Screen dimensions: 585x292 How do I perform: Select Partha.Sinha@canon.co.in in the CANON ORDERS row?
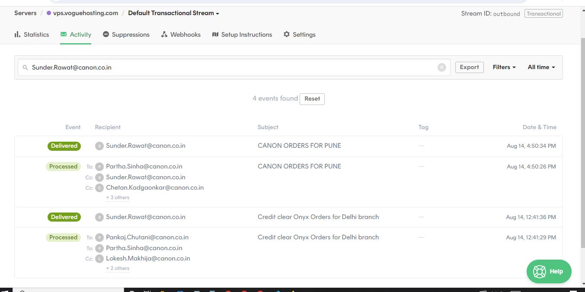[144, 166]
